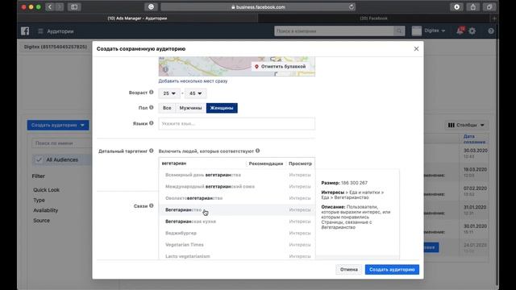516x290 pixels.
Task: Click Safari back navigation arrow
Action: pos(50,7)
